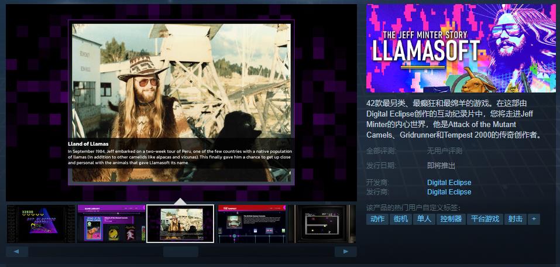560x267 pixels.
Task: Click the 该产品的热门用户自定义标签 heading
Action: pyautogui.click(x=414, y=208)
